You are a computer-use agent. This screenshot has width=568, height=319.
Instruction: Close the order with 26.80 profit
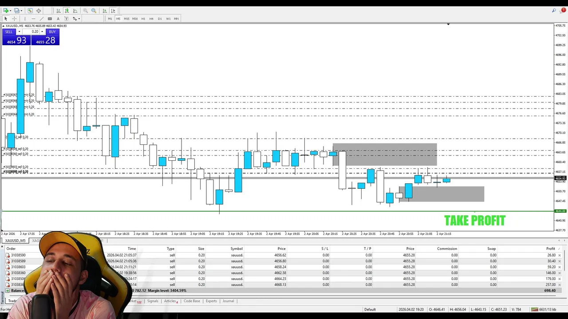click(x=560, y=255)
